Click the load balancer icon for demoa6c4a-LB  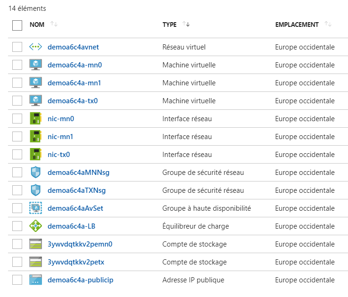point(36,226)
